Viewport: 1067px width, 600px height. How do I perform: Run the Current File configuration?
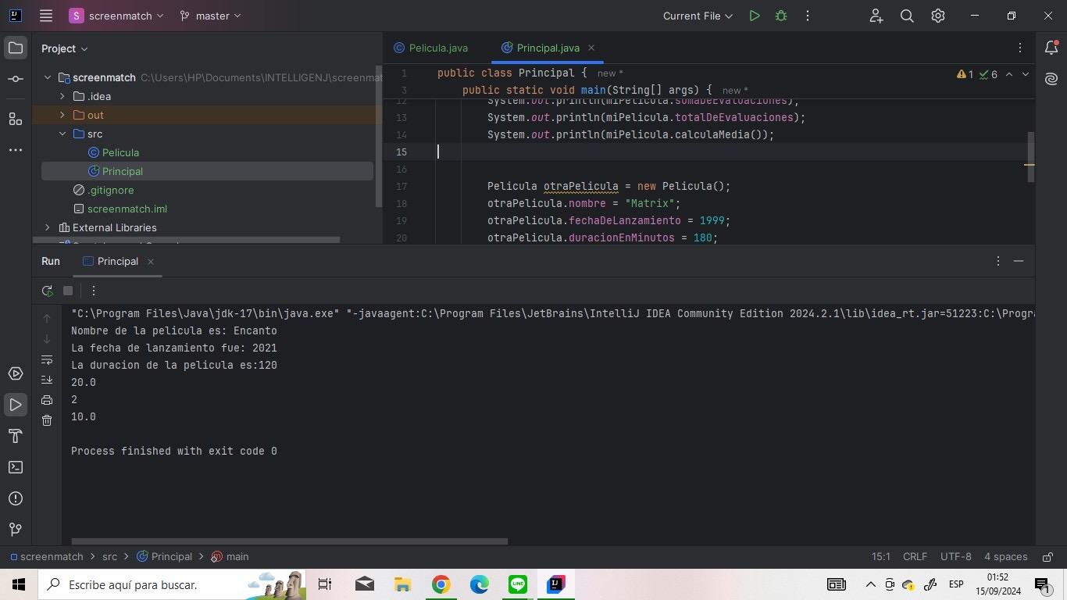(755, 16)
